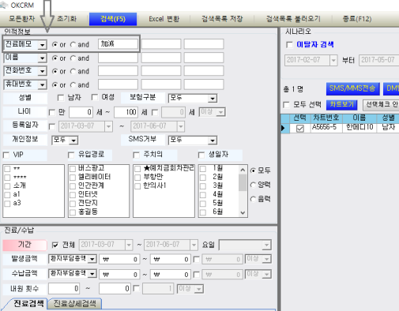Image resolution: width=399 pixels, height=311 pixels.
Task: Open the 발생금액 type dropdown
Action: pyautogui.click(x=92, y=259)
